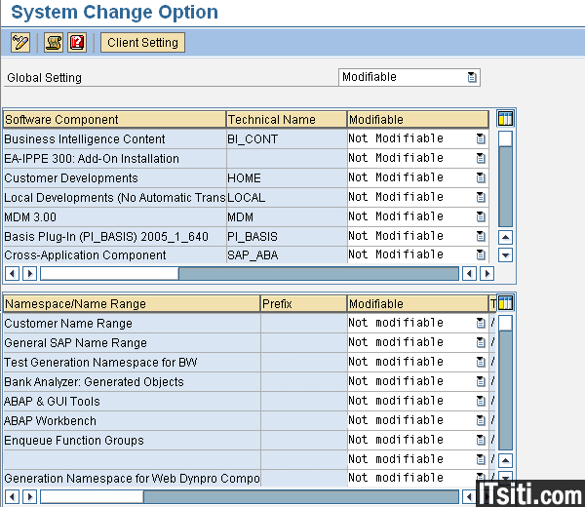Open dropdown for Enqueue Function Groups row
The width and height of the screenshot is (585, 507).
click(x=481, y=440)
